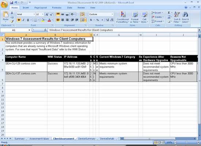Open the Review ribbon tab
Screen dimensions: 201x146
pos(81,8)
